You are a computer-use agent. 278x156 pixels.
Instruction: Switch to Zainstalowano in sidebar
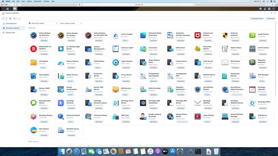pyautogui.click(x=13, y=24)
